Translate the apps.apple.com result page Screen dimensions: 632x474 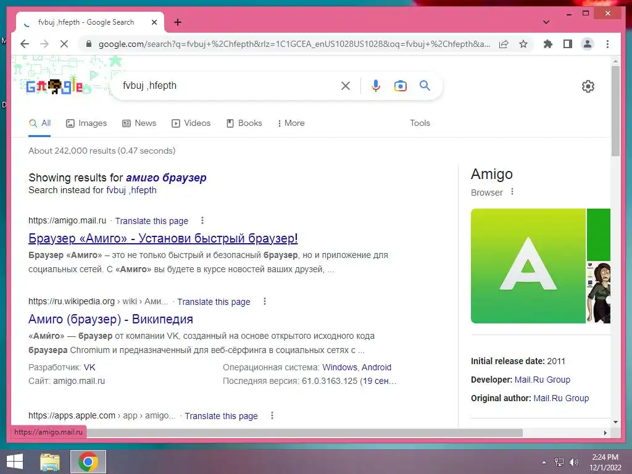click(x=221, y=416)
